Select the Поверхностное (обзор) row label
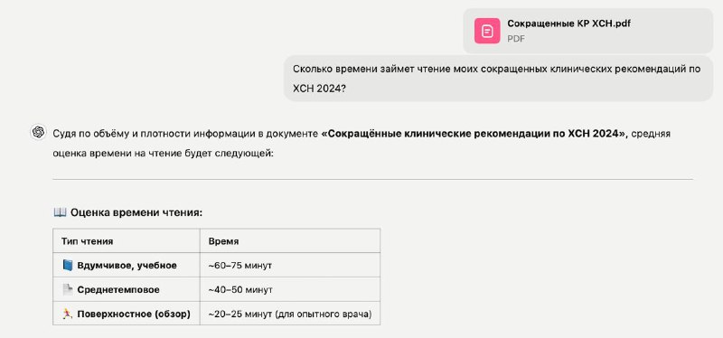This screenshot has height=338, width=723. pos(134,314)
